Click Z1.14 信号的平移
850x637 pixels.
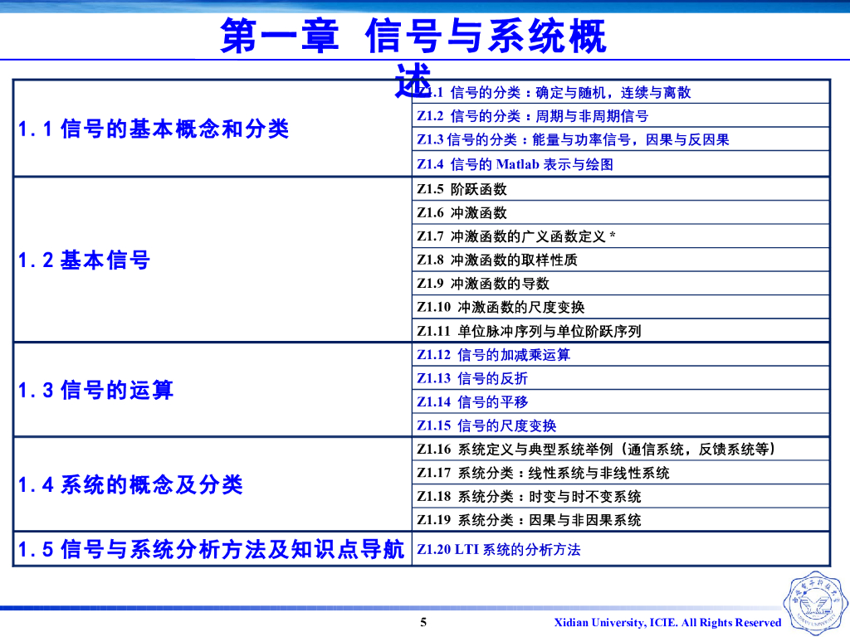(472, 402)
